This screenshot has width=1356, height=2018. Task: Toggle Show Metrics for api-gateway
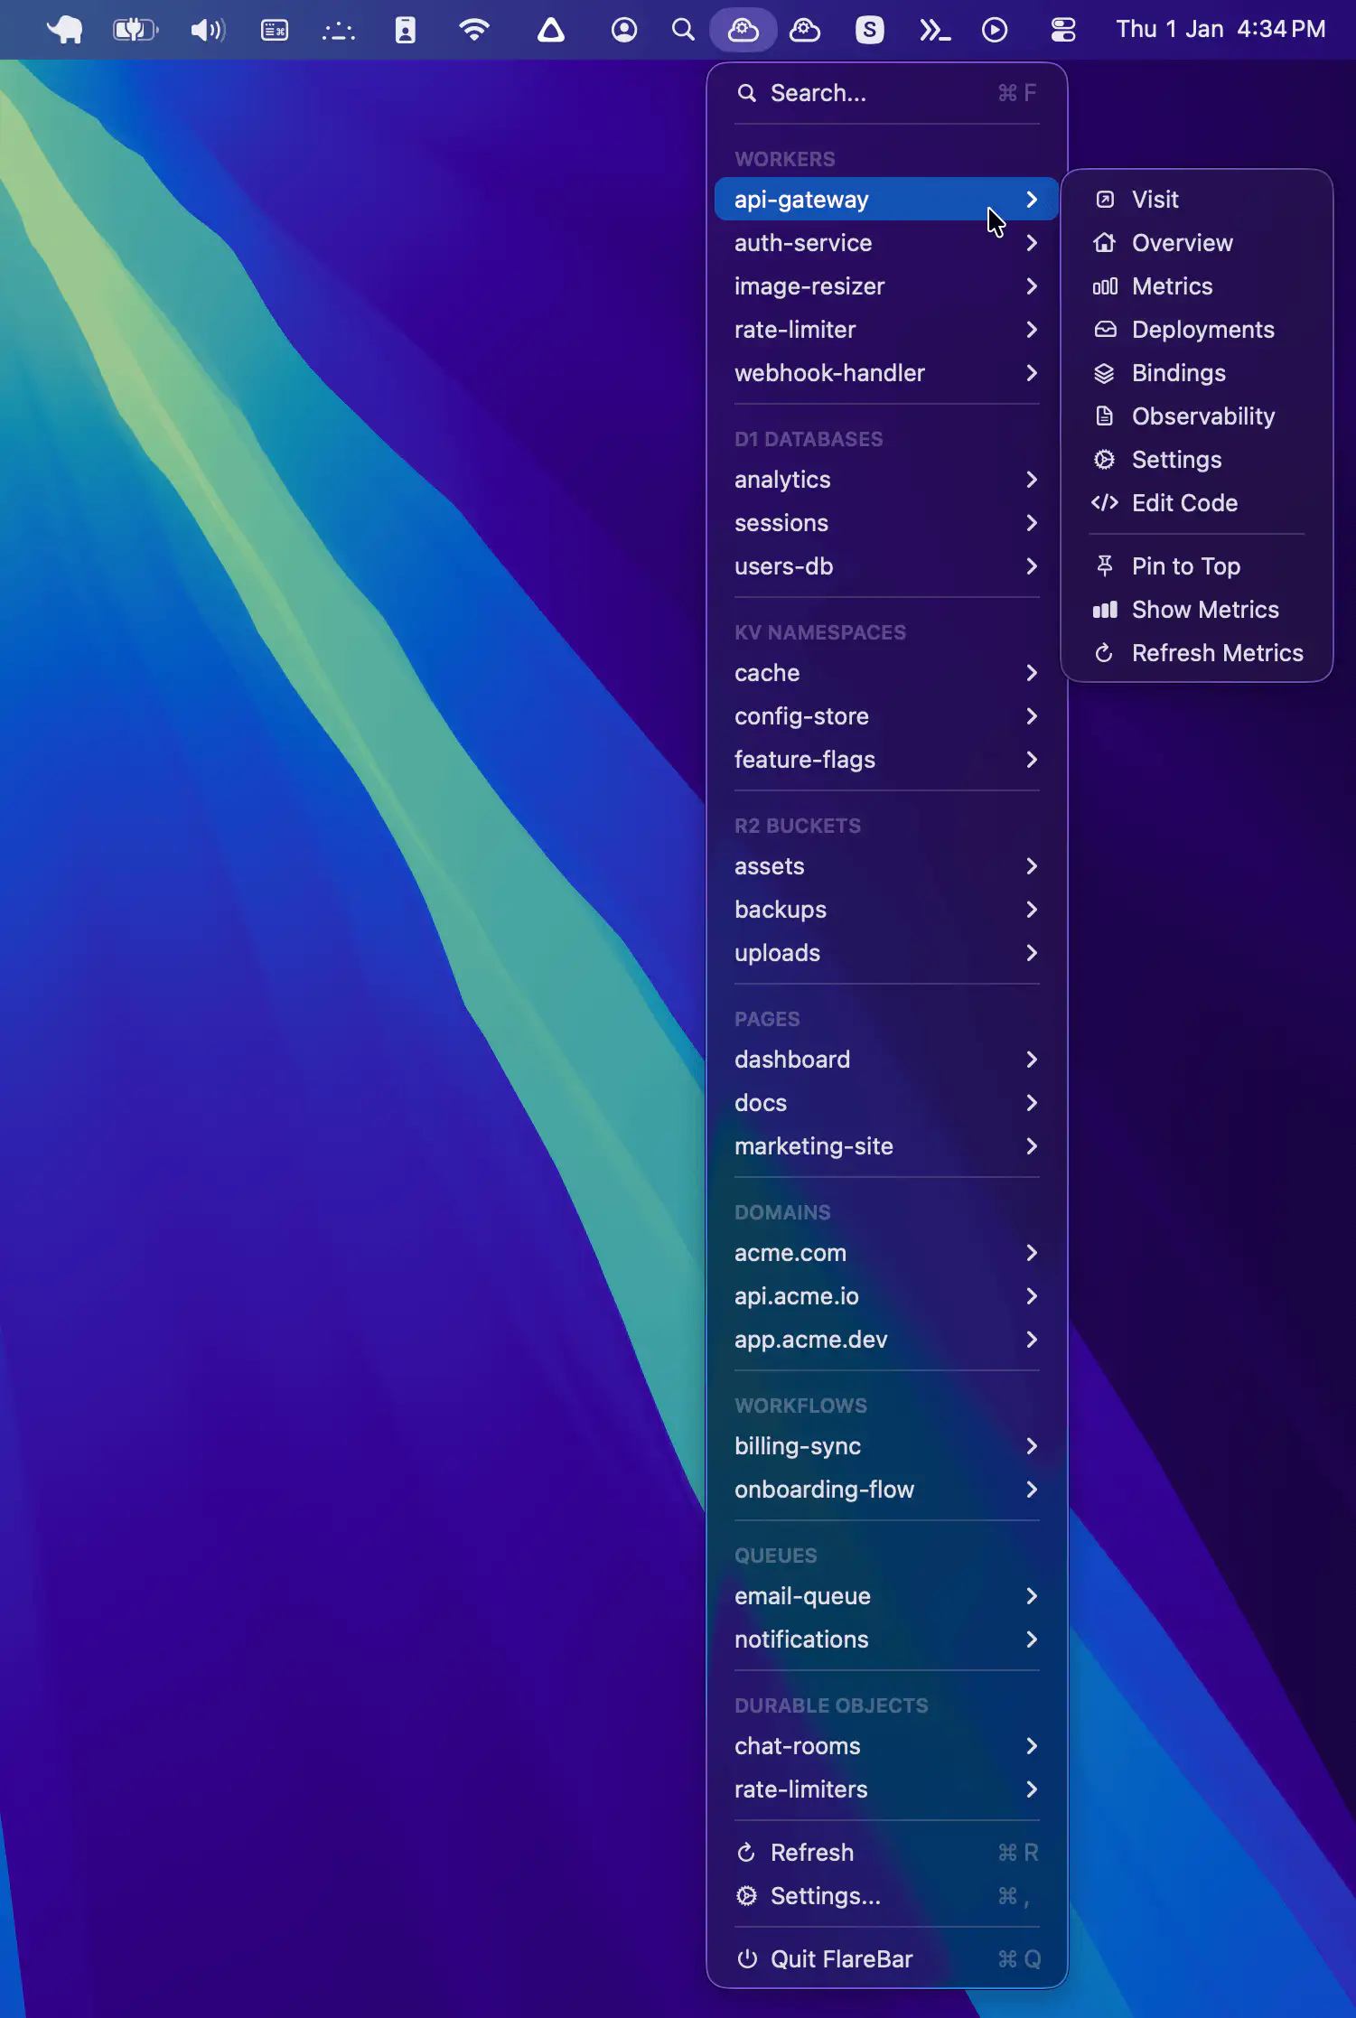pyautogui.click(x=1204, y=610)
